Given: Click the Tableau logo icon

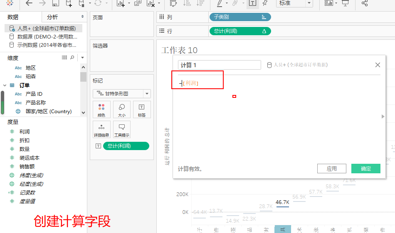Looking at the screenshot, I should [x=10, y=3].
